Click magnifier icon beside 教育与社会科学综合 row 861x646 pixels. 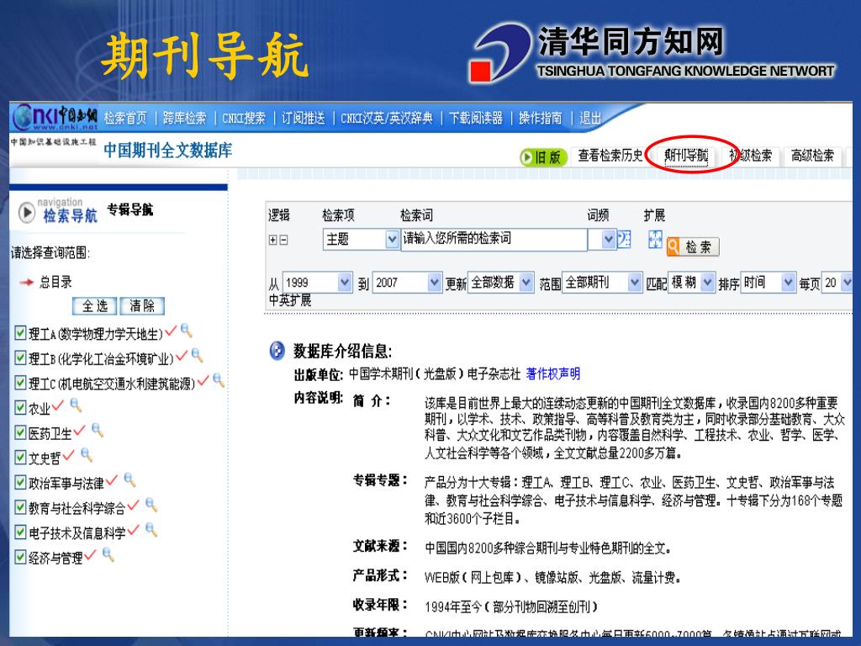pyautogui.click(x=151, y=505)
